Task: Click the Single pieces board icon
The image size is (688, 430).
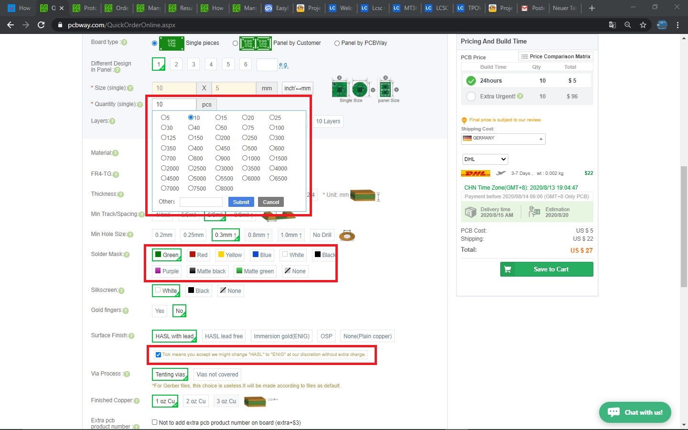Action: pyautogui.click(x=172, y=43)
